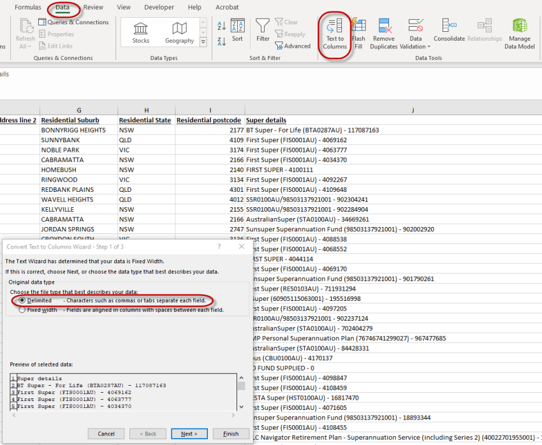Viewport: 542px width, 445px height.
Task: Click the Finish button in wizard
Action: pos(231,434)
